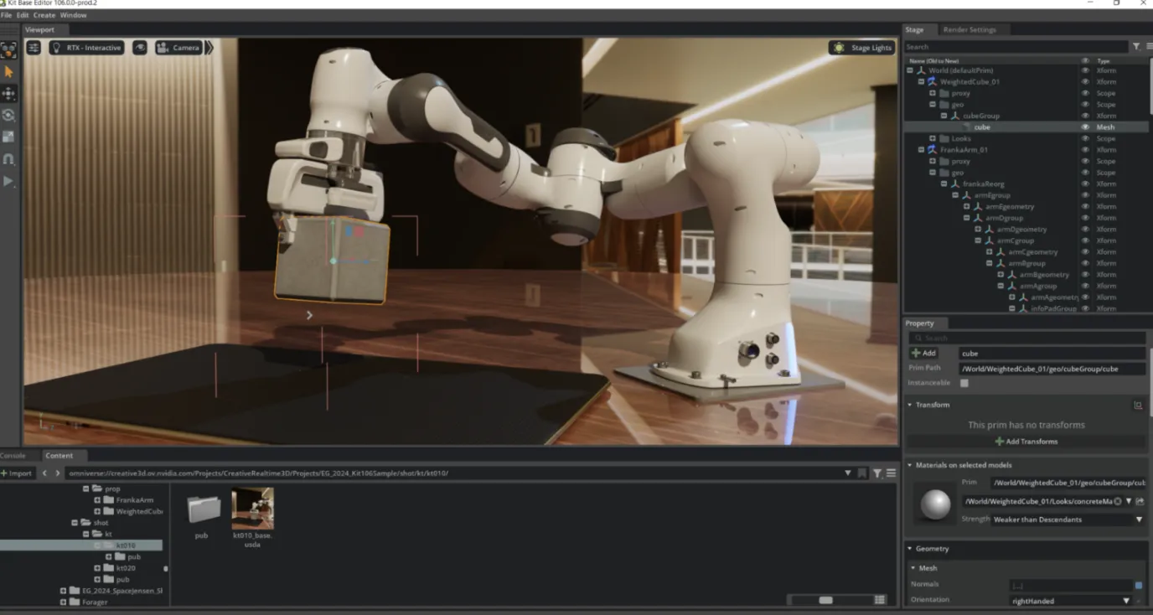Activate the Rotate tool in left toolbar
This screenshot has width=1153, height=615.
(x=8, y=116)
